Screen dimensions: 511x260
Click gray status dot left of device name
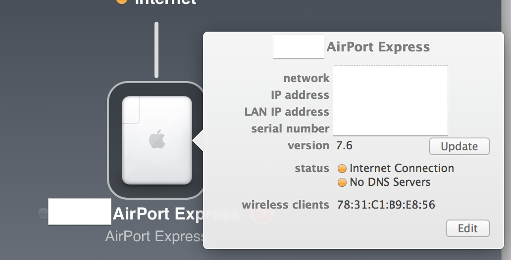coord(43,214)
